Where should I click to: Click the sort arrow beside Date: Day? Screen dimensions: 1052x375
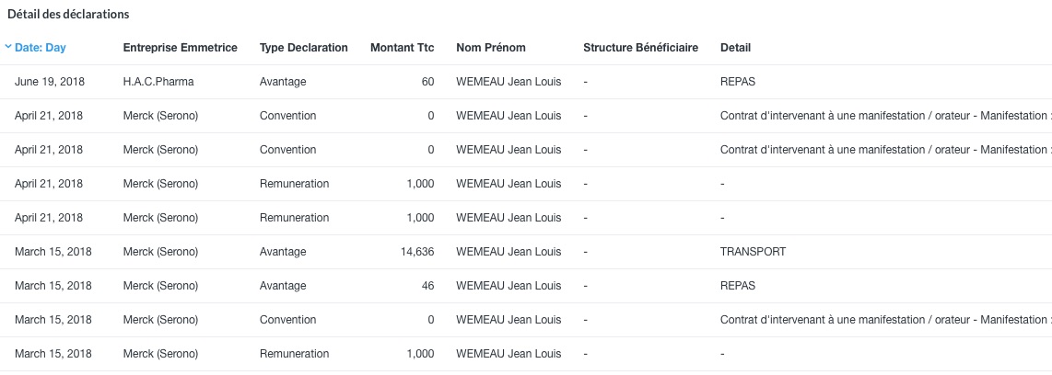pos(8,48)
